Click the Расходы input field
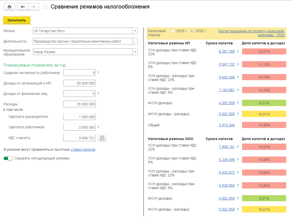 coord(79,104)
